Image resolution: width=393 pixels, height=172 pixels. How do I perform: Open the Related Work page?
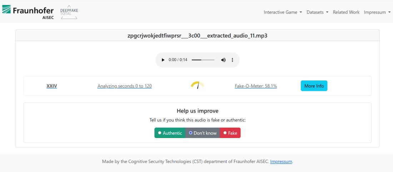346,12
